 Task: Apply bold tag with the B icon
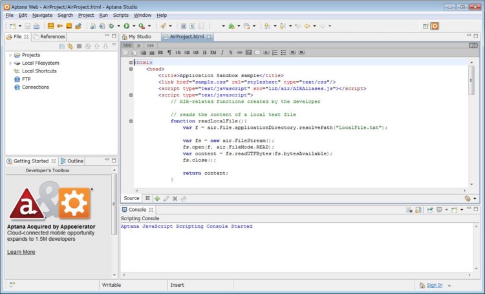(x=204, y=52)
